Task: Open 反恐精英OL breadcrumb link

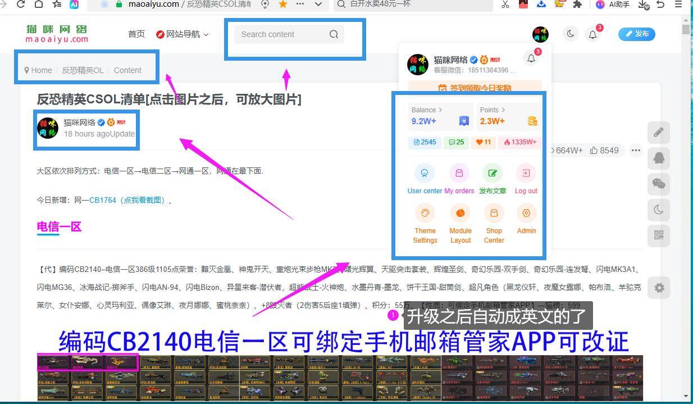Action: (83, 70)
